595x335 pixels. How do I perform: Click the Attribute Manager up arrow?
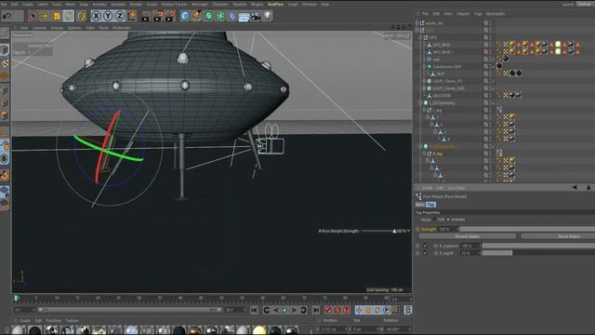pos(588,187)
